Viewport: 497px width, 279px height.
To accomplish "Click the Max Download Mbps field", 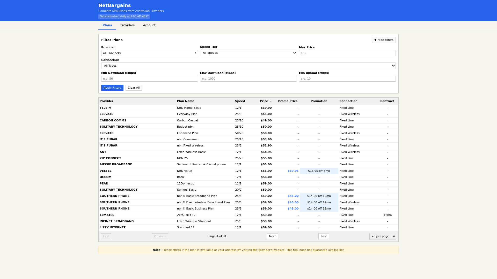I will coord(248,79).
